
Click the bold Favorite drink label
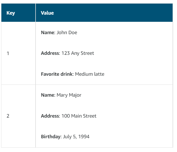[57, 74]
